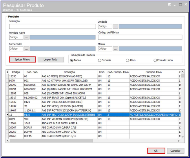Image resolution: width=190 pixels, height=158 pixels.
Task: Click the Cód. Princip. Ativo column header
Action: tap(118, 72)
